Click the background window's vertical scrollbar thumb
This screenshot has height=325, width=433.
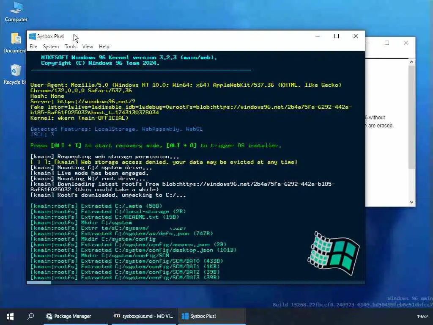pyautogui.click(x=411, y=117)
